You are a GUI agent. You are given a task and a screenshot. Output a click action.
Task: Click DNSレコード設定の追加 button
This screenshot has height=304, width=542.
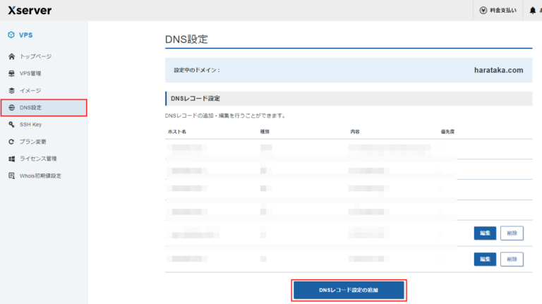pos(349,290)
